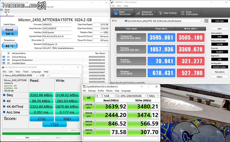
Task: Click the Serial Number field in CrystalDiskInfo
Action: coord(57,28)
